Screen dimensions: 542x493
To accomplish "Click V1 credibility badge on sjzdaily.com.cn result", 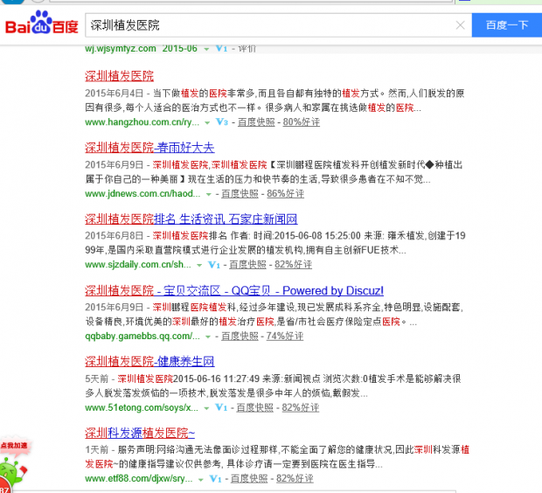I will [213, 265].
